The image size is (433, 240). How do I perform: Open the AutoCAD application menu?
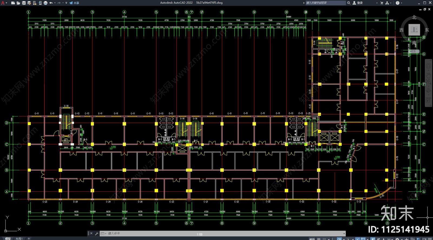pyautogui.click(x=3, y=3)
